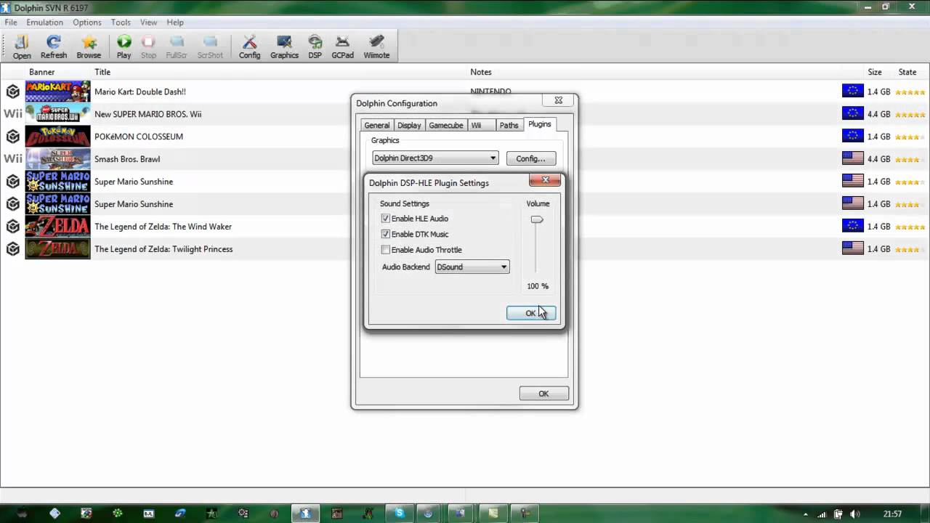Click the Browse toolbar icon

point(89,46)
